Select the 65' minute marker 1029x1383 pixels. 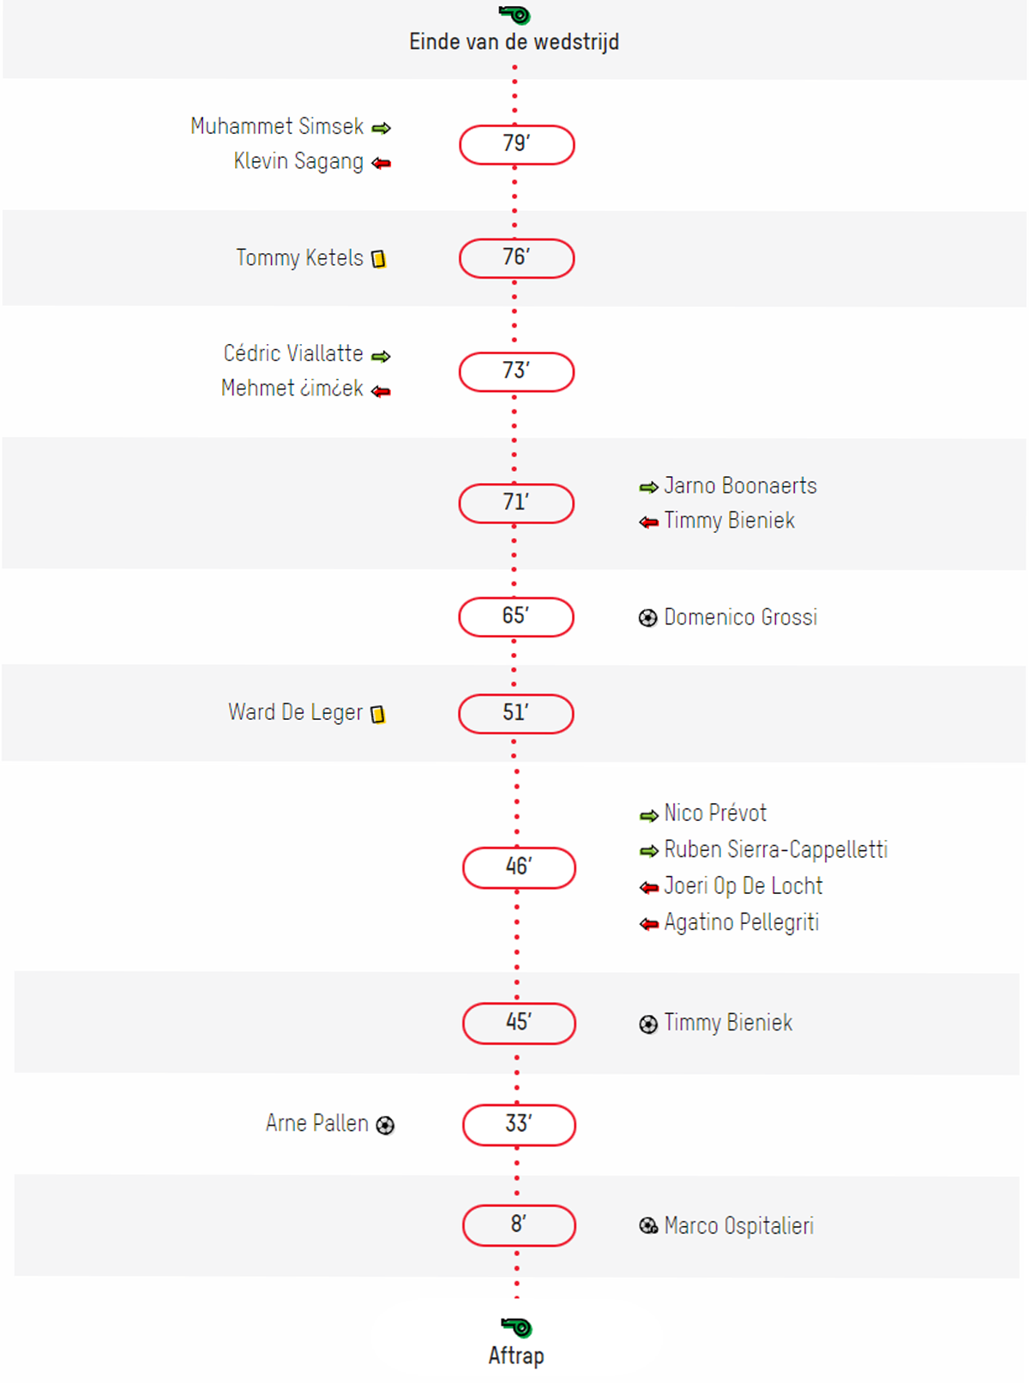pyautogui.click(x=516, y=617)
